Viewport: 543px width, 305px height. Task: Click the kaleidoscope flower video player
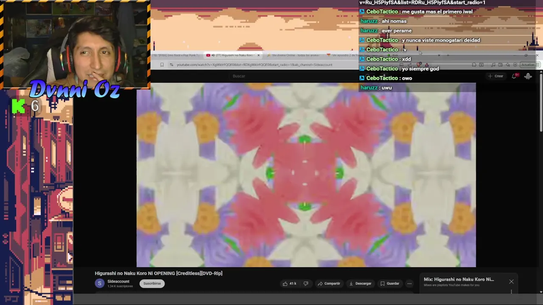point(306,175)
